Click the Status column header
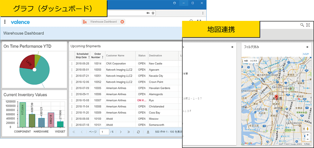 (x=142, y=56)
